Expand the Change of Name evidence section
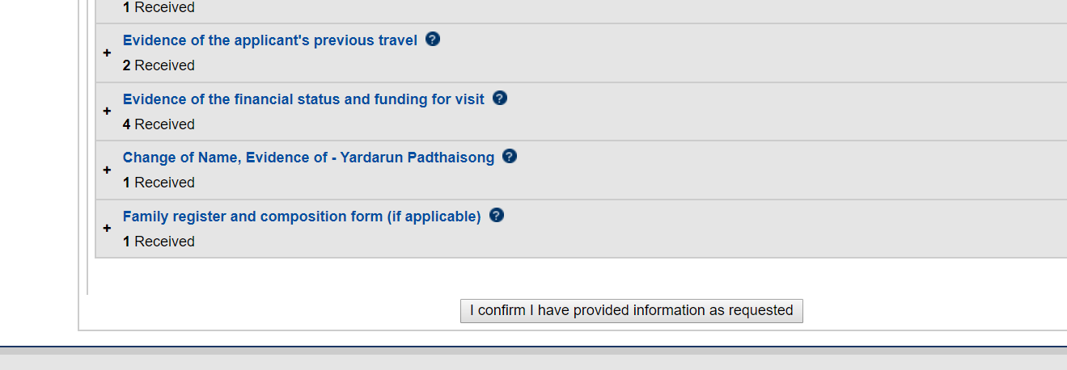Screen dimensions: 1067x370 coord(107,170)
